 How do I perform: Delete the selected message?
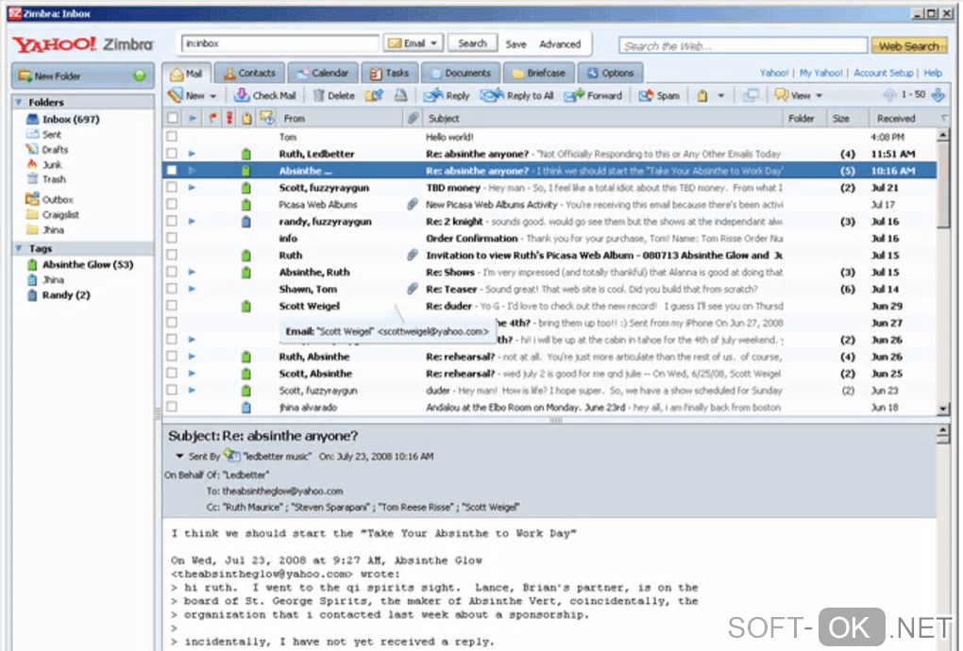[x=333, y=95]
